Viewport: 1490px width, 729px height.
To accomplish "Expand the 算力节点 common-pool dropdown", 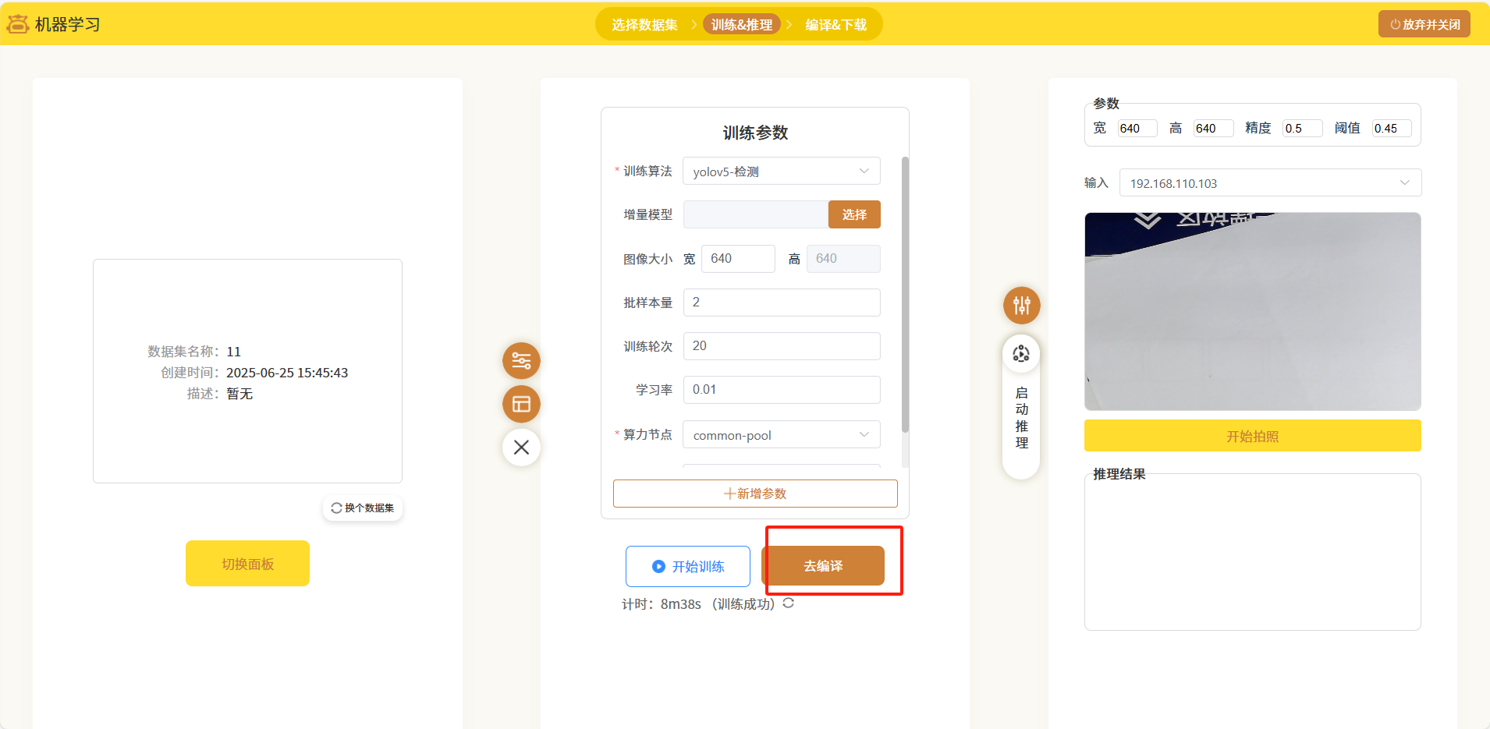I will pyautogui.click(x=781, y=435).
